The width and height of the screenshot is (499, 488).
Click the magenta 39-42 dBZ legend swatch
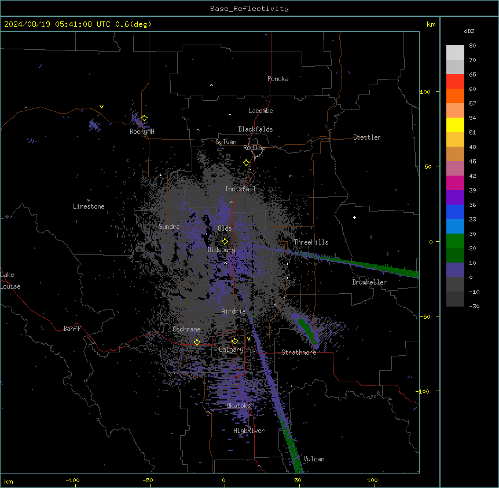(455, 183)
